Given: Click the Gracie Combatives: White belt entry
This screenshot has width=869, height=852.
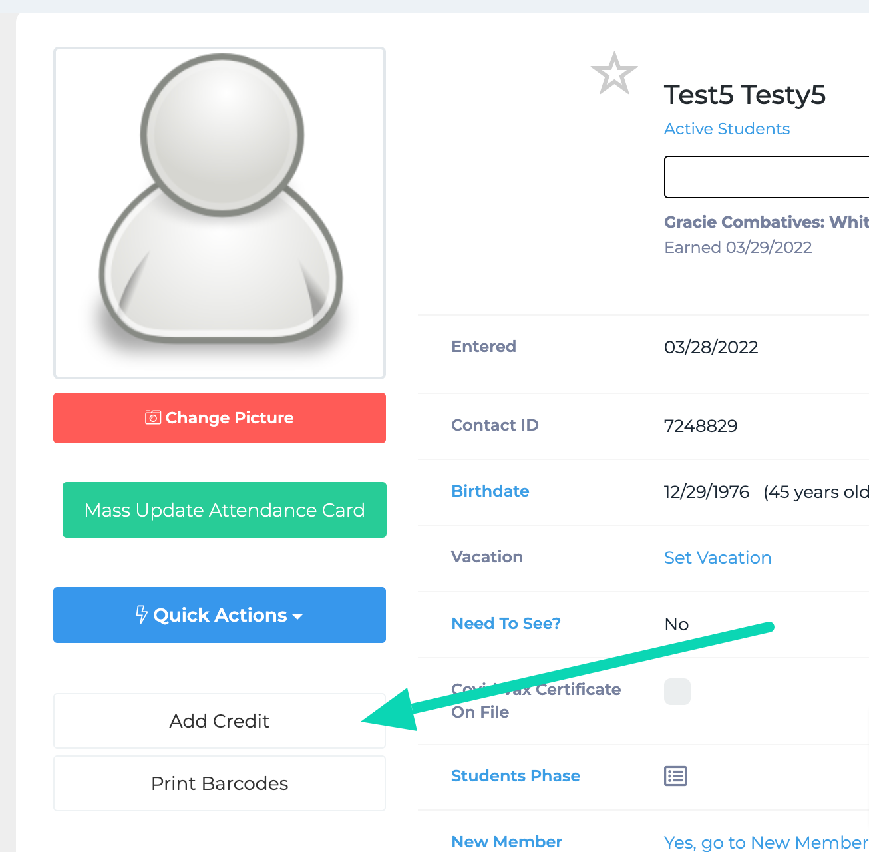Looking at the screenshot, I should coord(765,222).
